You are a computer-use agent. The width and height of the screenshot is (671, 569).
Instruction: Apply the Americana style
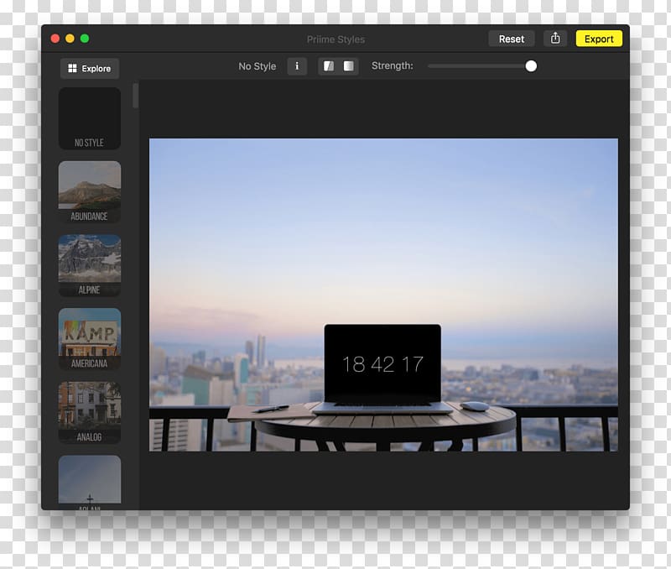pyautogui.click(x=90, y=339)
